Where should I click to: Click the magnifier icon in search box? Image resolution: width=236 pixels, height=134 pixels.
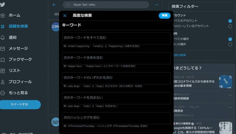(68, 5)
